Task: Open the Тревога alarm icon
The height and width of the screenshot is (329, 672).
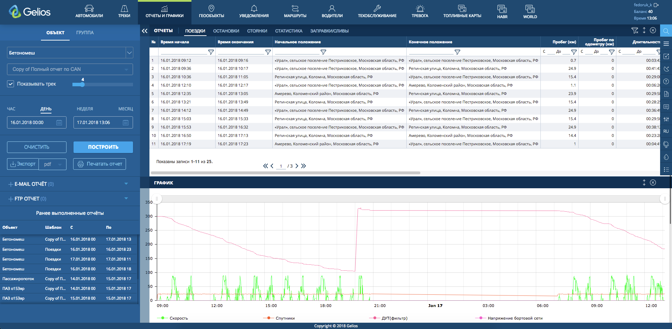Action: point(420,8)
